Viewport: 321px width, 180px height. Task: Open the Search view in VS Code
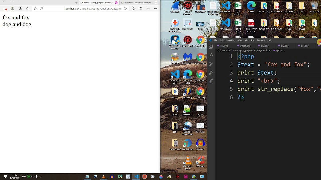(x=211, y=55)
